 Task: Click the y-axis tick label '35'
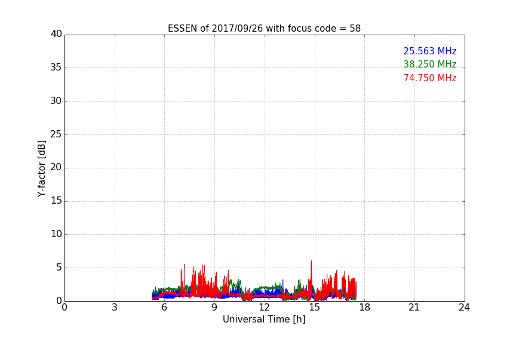click(x=56, y=67)
